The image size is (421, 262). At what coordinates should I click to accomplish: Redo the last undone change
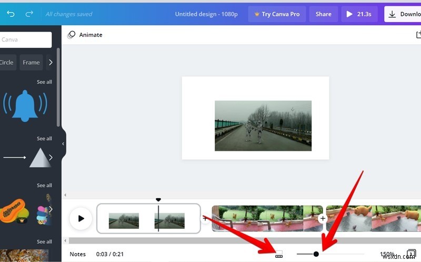pyautogui.click(x=29, y=14)
